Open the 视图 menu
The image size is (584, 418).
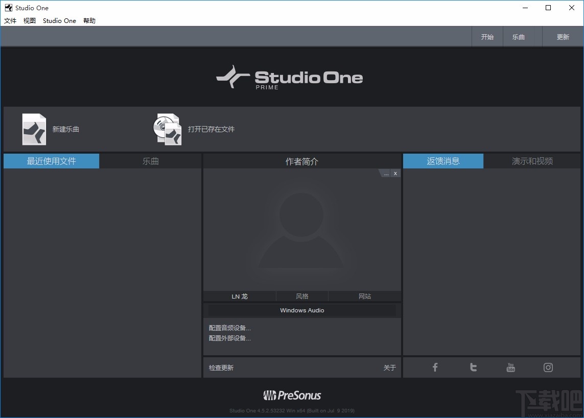[30, 21]
